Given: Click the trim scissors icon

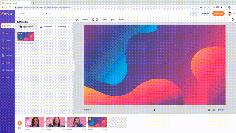Looking at the screenshot, I should [x=223, y=110].
